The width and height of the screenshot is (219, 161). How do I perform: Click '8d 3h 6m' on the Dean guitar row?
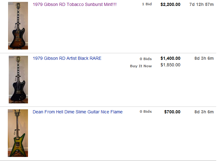[x=204, y=112]
